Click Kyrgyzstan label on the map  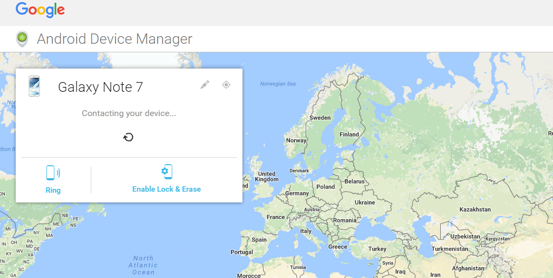pos(497,239)
